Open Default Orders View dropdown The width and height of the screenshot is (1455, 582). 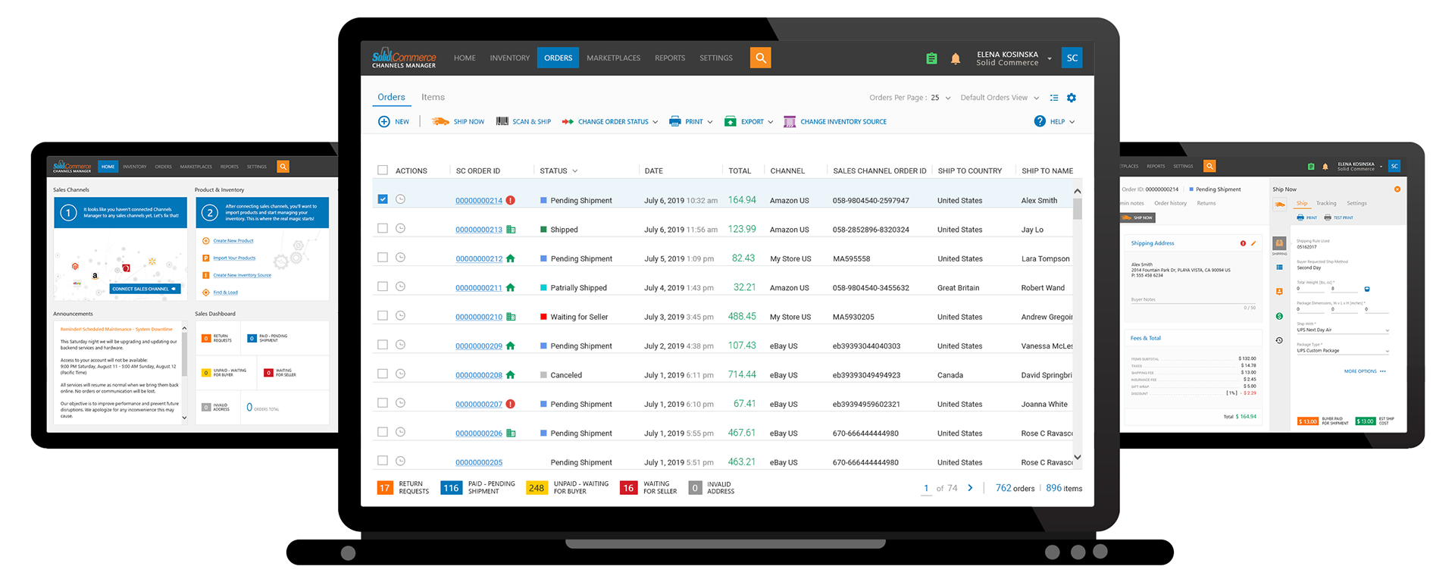[x=1037, y=98]
